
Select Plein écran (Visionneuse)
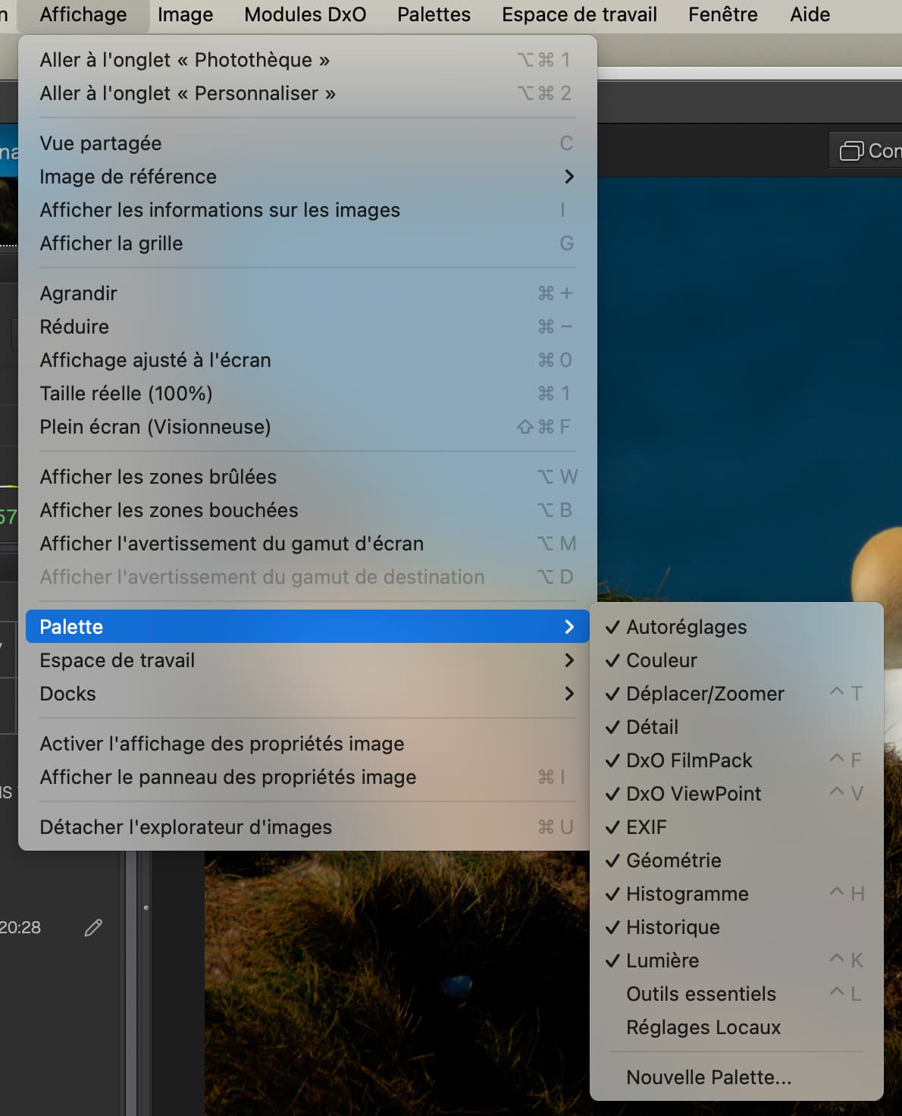[x=155, y=427]
